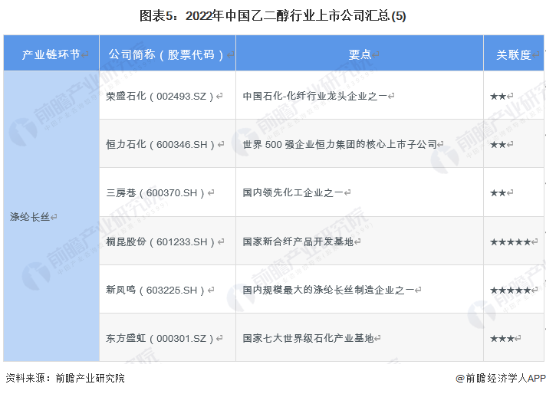Click the '产业链环节' column header
The height and width of the screenshot is (394, 546).
click(51, 53)
